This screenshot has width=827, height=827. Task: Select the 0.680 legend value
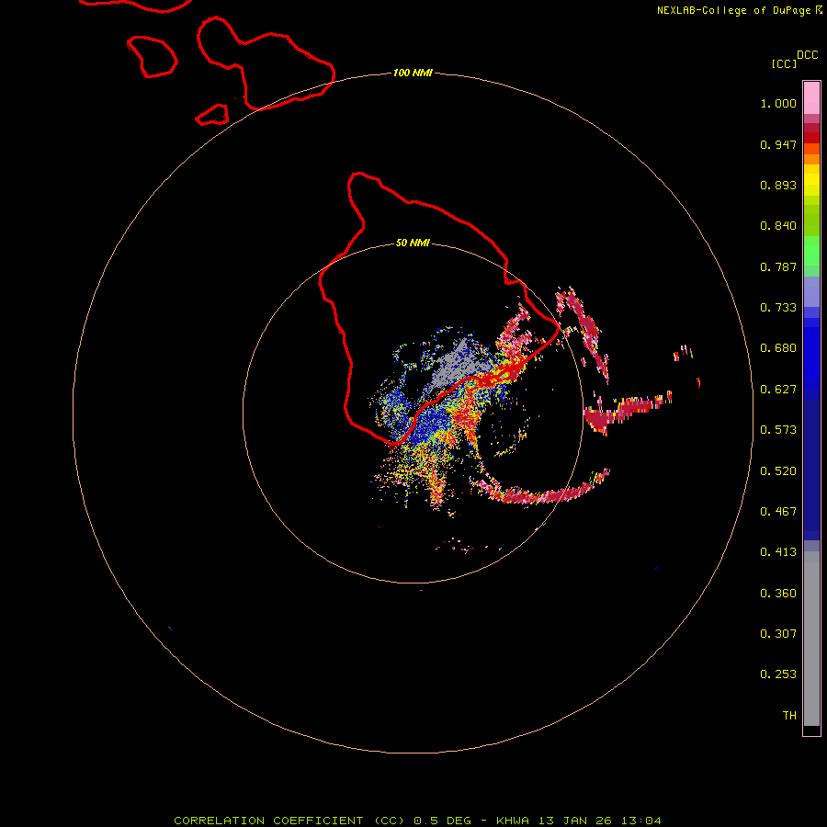(x=778, y=348)
